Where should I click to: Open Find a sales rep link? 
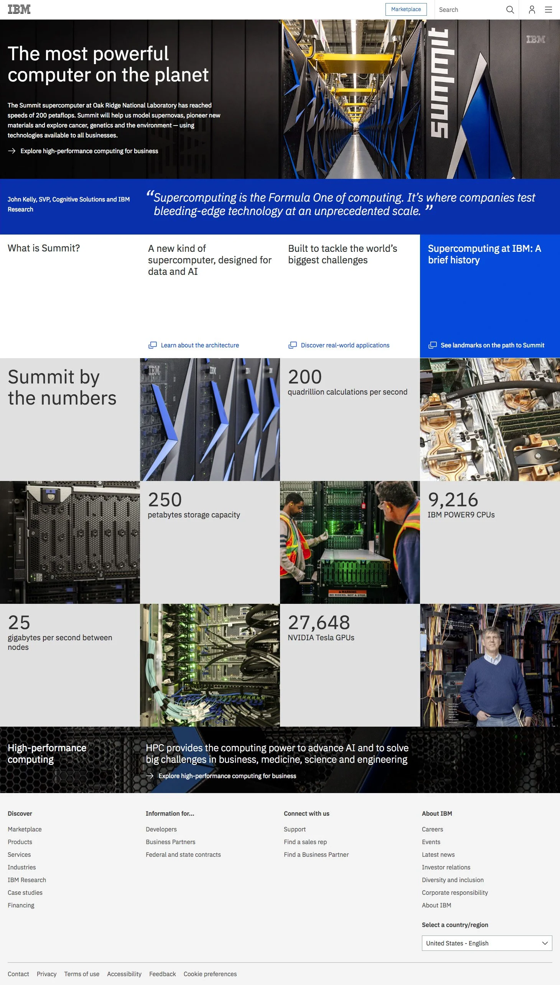click(305, 842)
